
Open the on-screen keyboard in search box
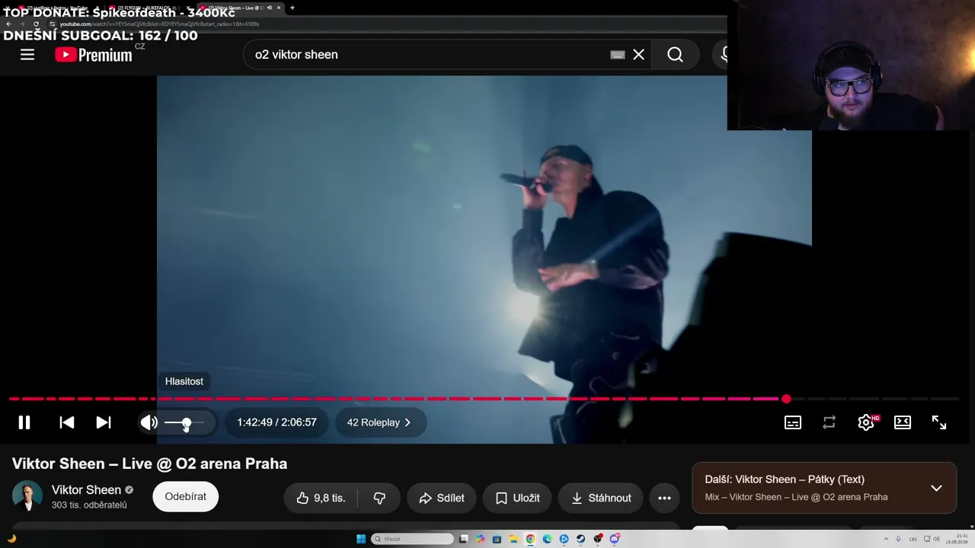pos(618,55)
